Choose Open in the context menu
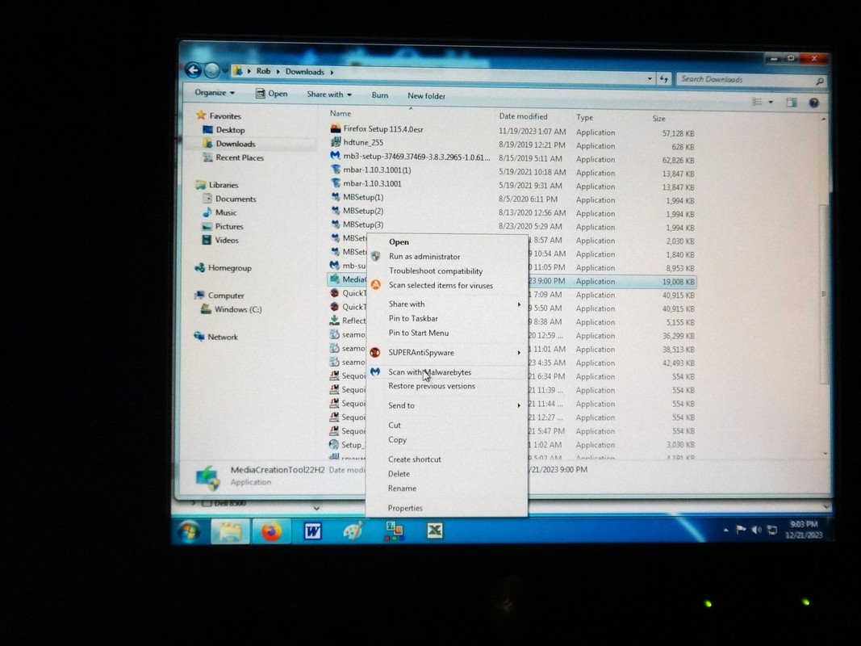Viewport: 861px width, 646px height. 399,241
